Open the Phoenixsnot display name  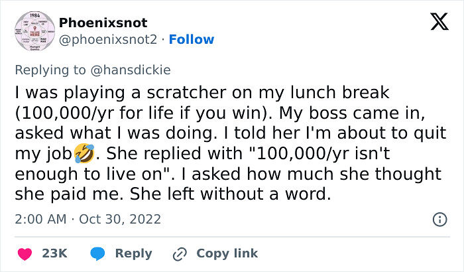coord(103,23)
